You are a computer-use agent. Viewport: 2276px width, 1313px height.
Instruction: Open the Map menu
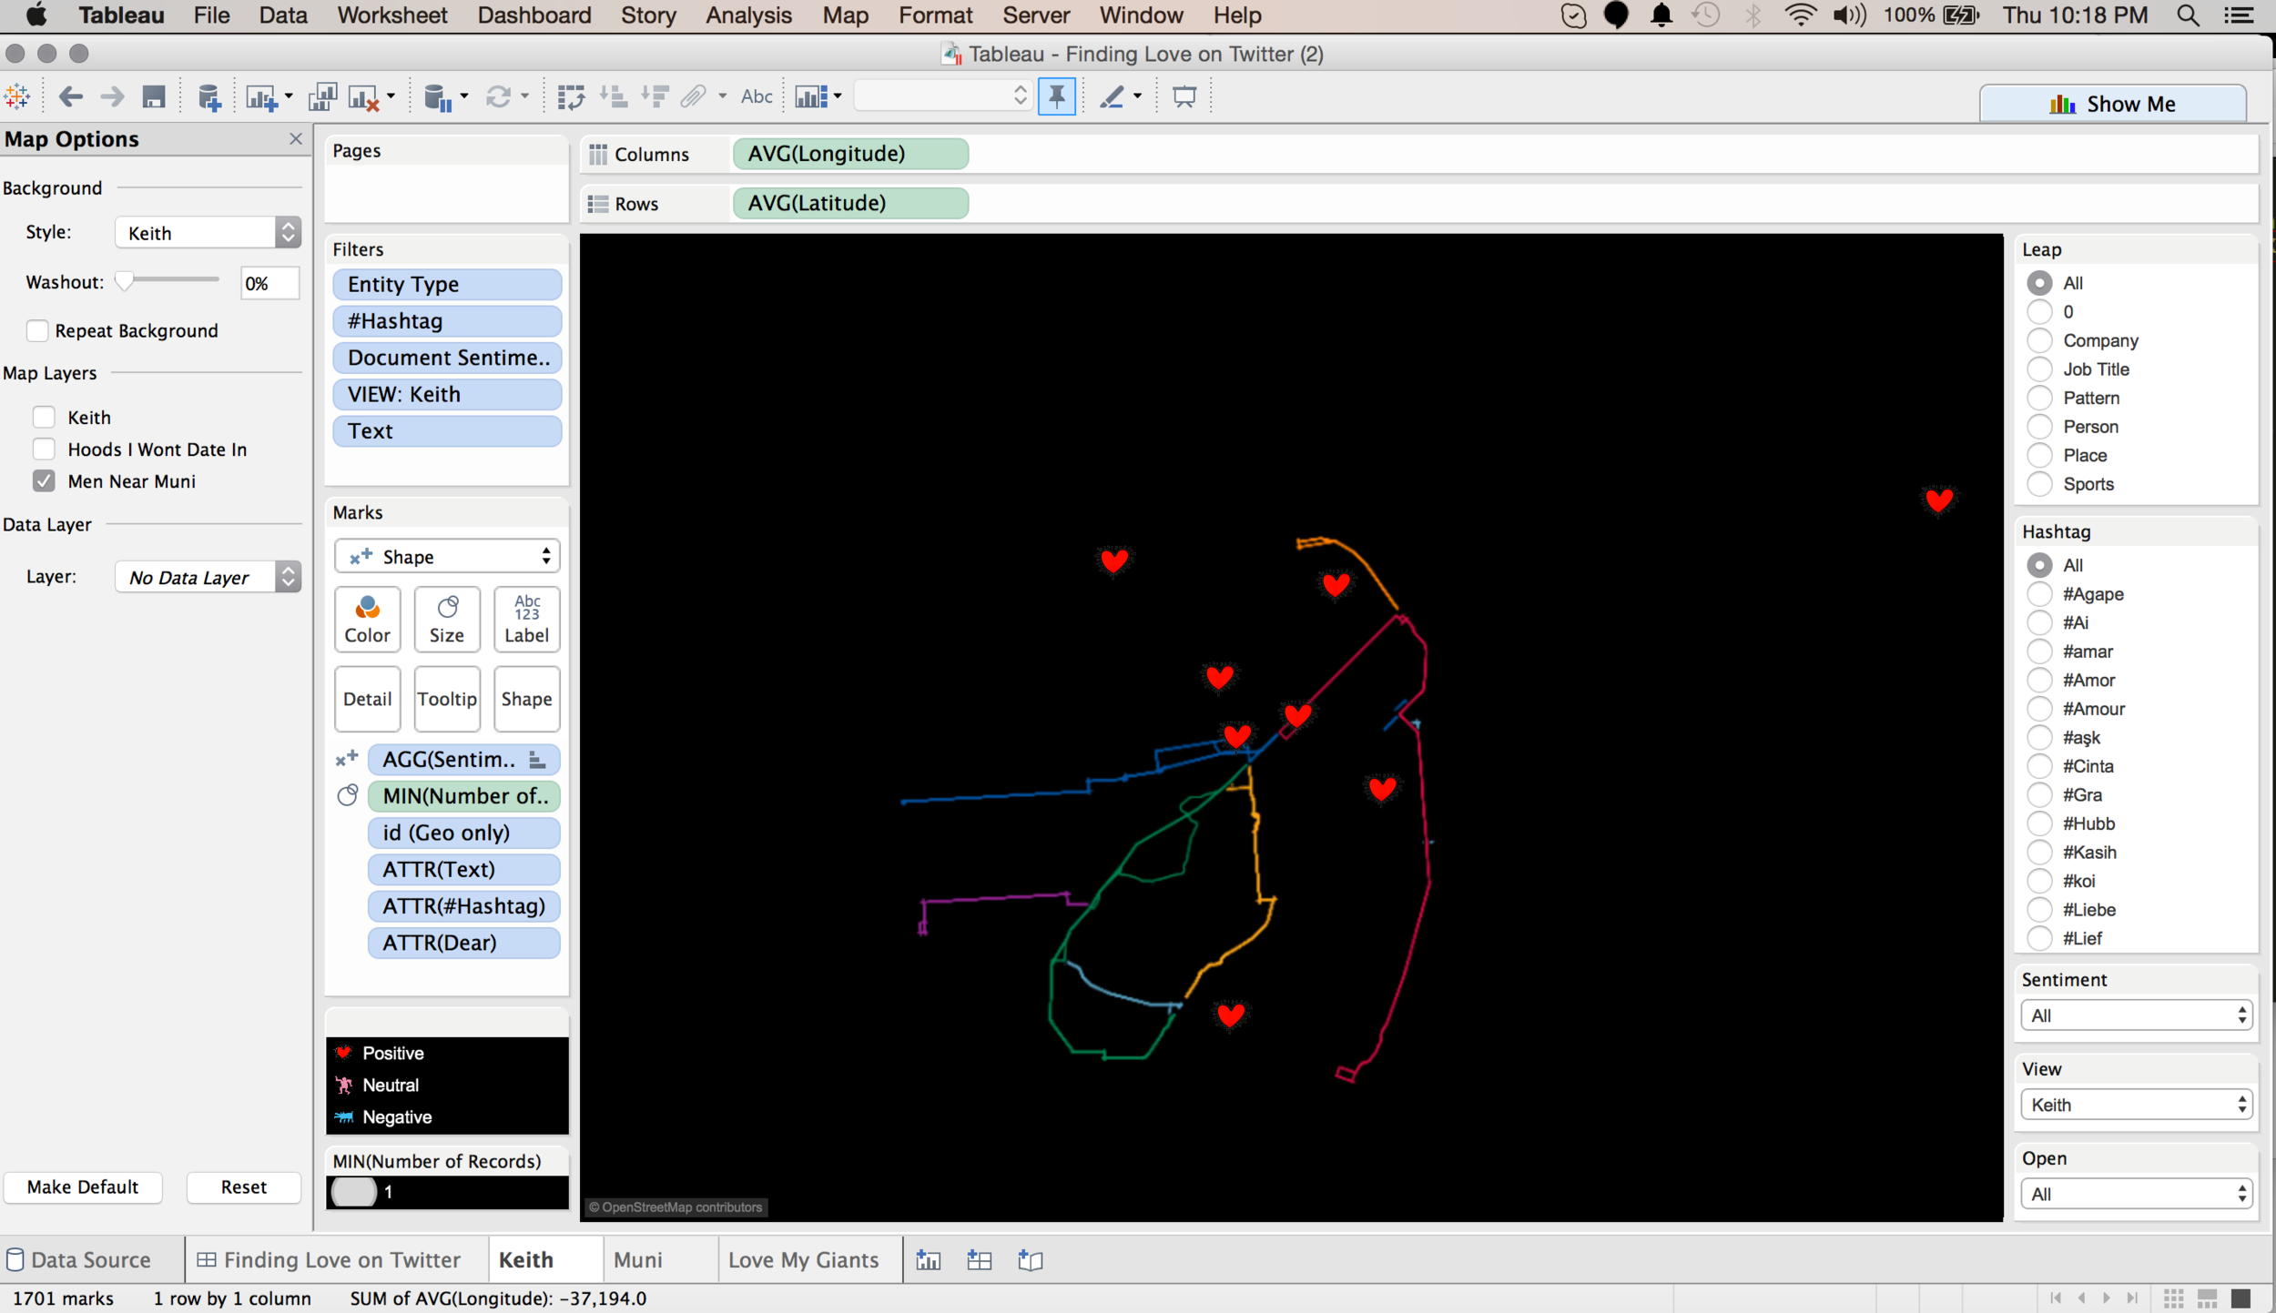(x=845, y=15)
